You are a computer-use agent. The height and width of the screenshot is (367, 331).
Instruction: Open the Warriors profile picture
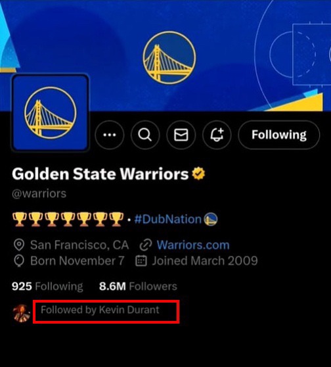pyautogui.click(x=50, y=112)
